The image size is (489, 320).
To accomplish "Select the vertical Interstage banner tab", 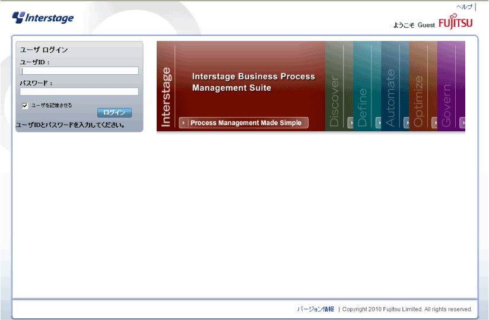I will [166, 97].
